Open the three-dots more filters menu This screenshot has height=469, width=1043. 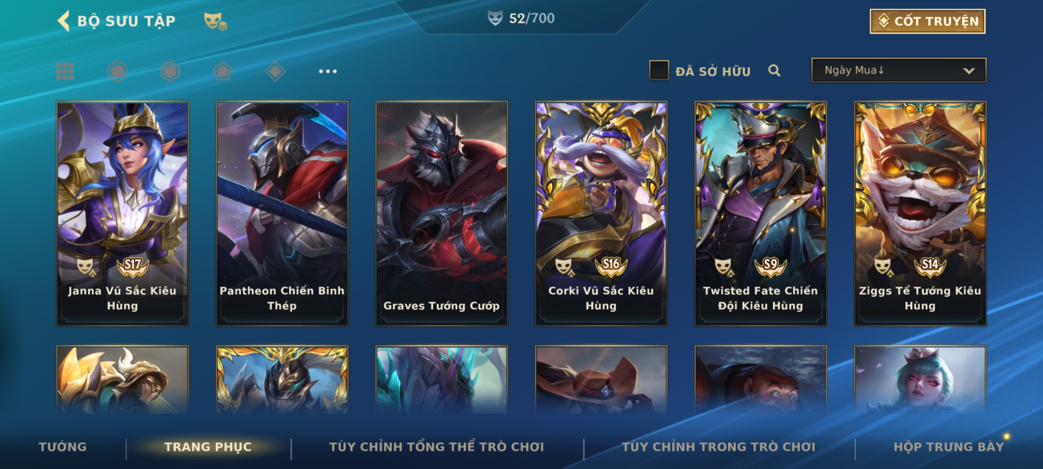[x=328, y=71]
